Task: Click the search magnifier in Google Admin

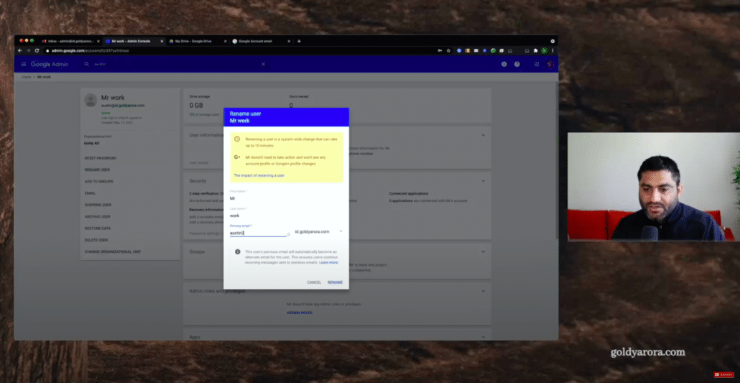Action: coord(87,64)
